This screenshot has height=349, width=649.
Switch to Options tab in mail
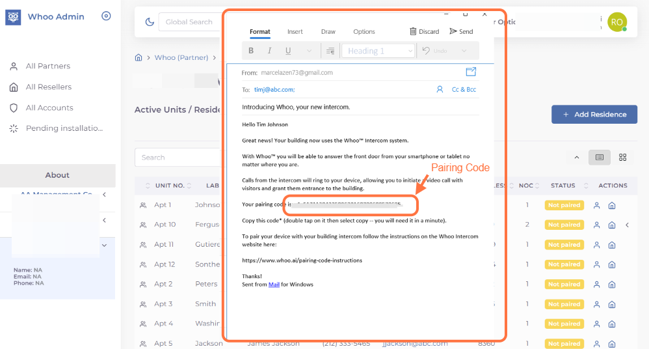[364, 32]
